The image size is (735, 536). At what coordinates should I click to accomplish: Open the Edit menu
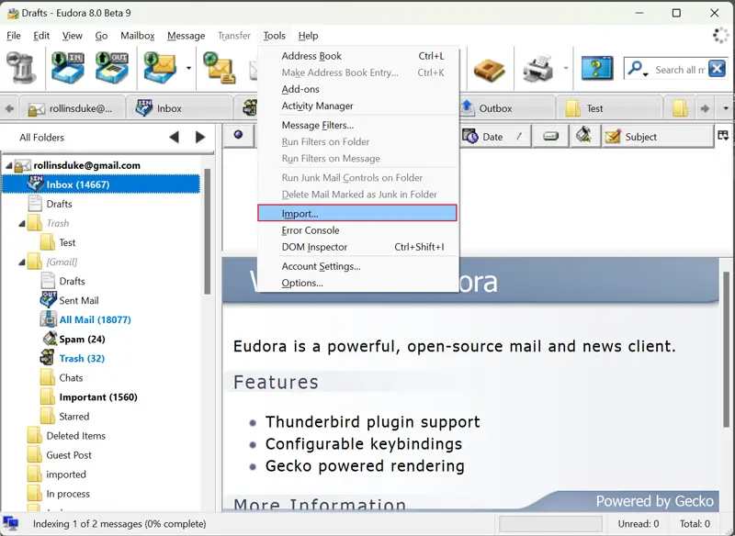click(41, 36)
